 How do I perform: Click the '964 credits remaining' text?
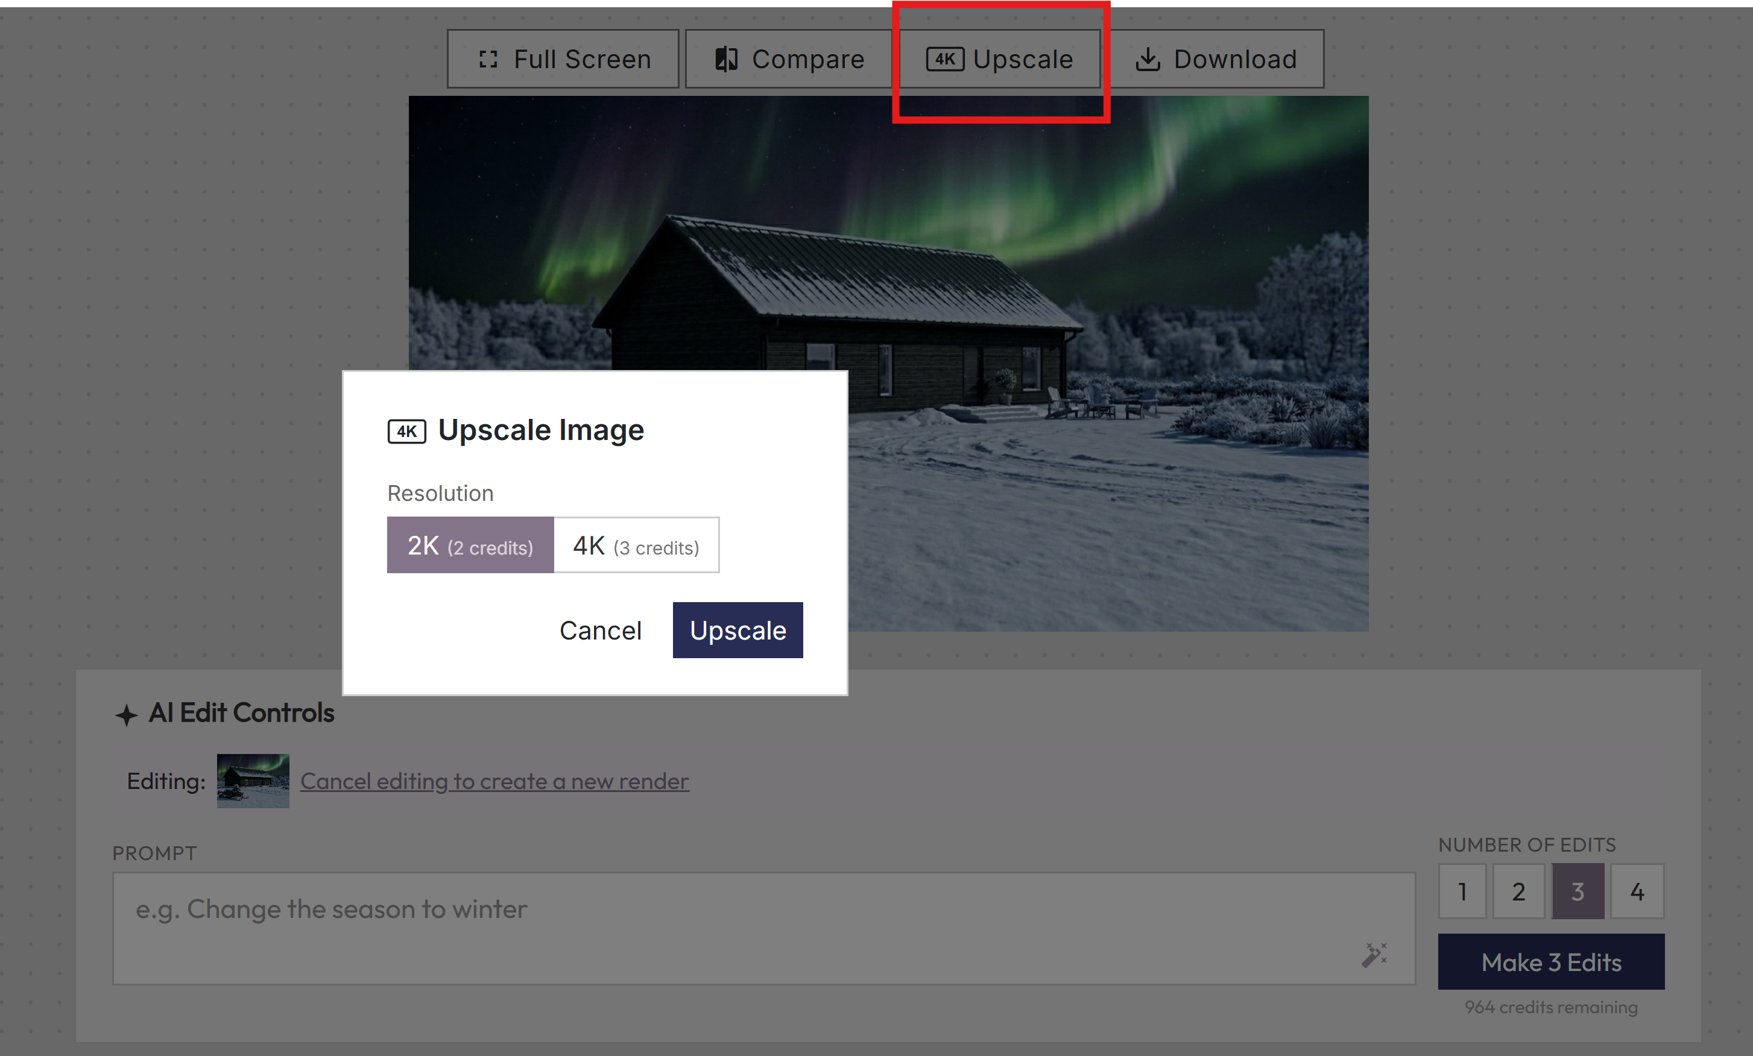coord(1551,1007)
